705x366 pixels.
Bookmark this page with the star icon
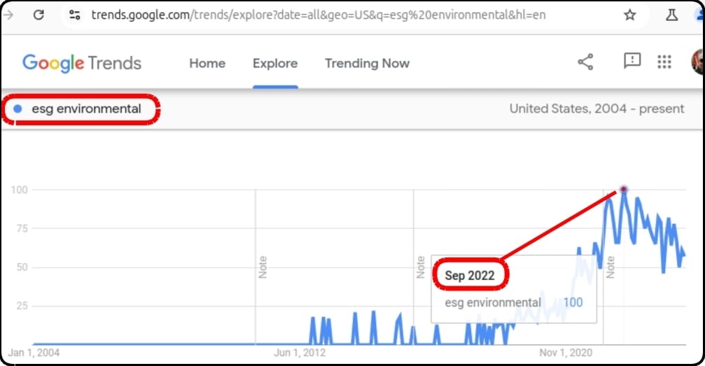point(629,15)
